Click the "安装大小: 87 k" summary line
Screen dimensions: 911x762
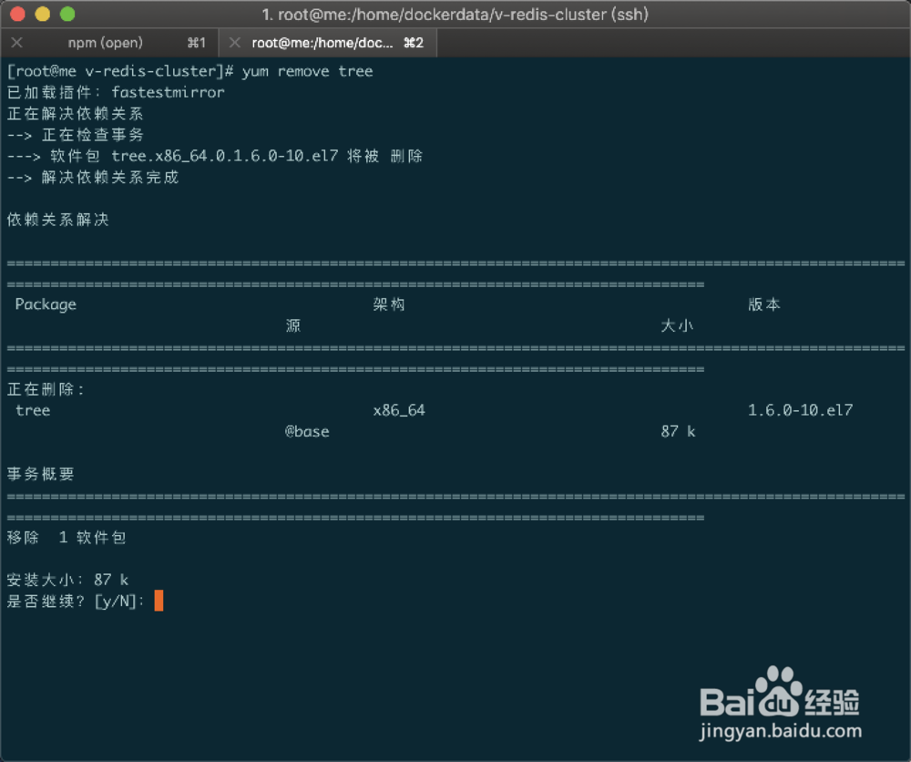click(67, 580)
